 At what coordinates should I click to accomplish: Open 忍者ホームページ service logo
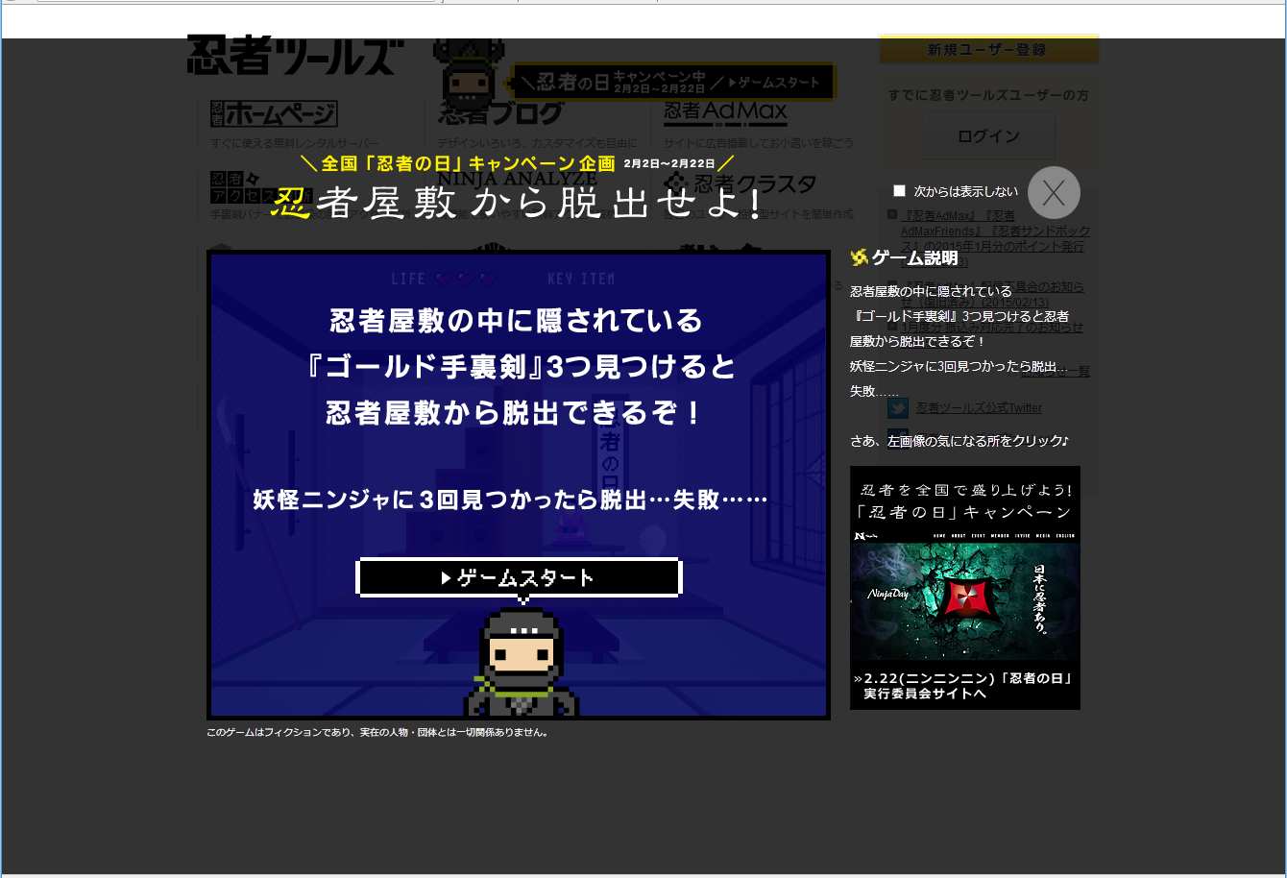274,113
